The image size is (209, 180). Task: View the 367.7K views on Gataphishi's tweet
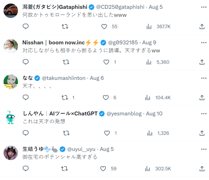[159, 26]
